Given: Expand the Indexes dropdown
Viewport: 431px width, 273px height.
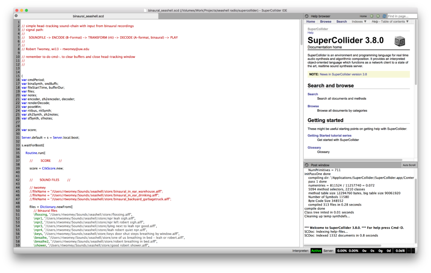Looking at the screenshot, I should click(359, 21).
